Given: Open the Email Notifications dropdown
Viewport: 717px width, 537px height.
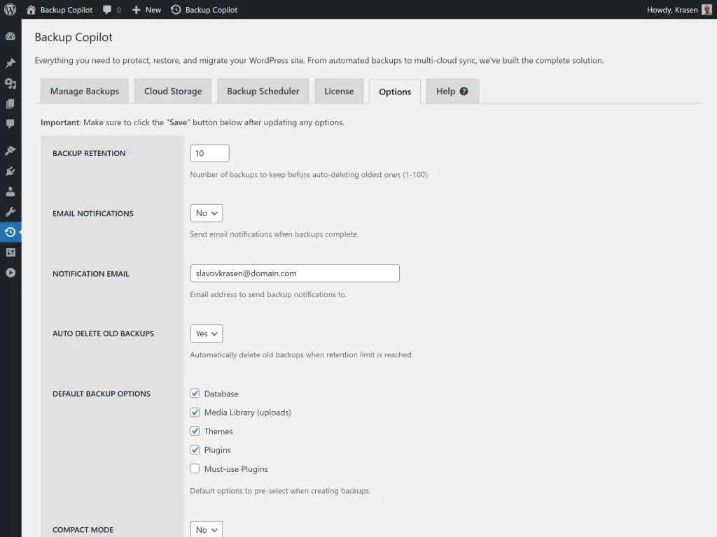Looking at the screenshot, I should pos(206,213).
